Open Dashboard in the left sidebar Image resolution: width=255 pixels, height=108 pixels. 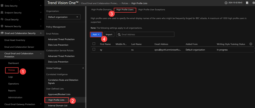pos(13,63)
